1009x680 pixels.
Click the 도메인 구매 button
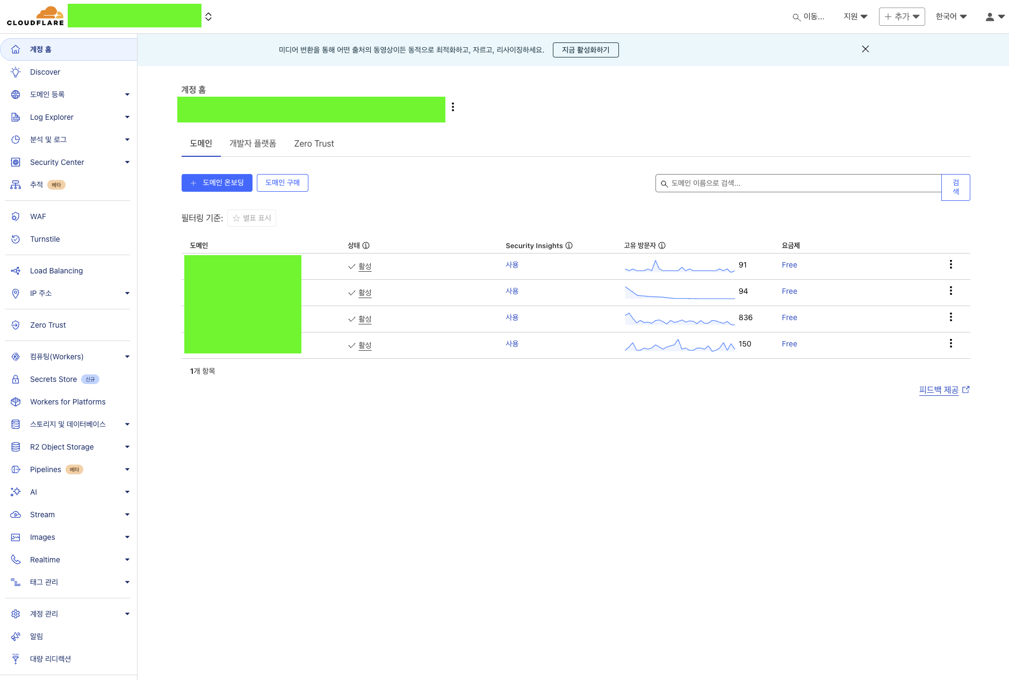pos(283,183)
